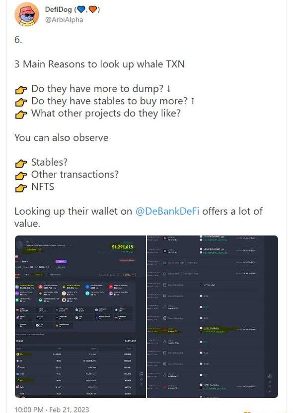Open the DefiDog display name link
Viewport: 298px width, 413px height.
[x=58, y=9]
